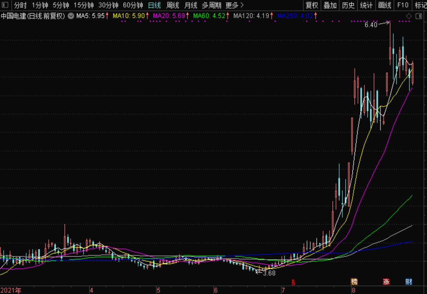This screenshot has width=427, height=294.
Task: Click the 2021年 date axis label
Action: (x=11, y=290)
